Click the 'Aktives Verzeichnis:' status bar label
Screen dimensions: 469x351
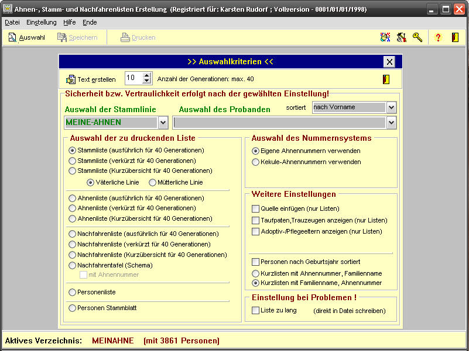click(x=43, y=340)
